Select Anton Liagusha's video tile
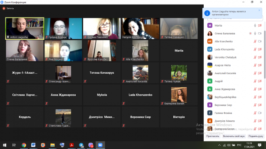The image size is (266, 149). [x=25, y=29]
